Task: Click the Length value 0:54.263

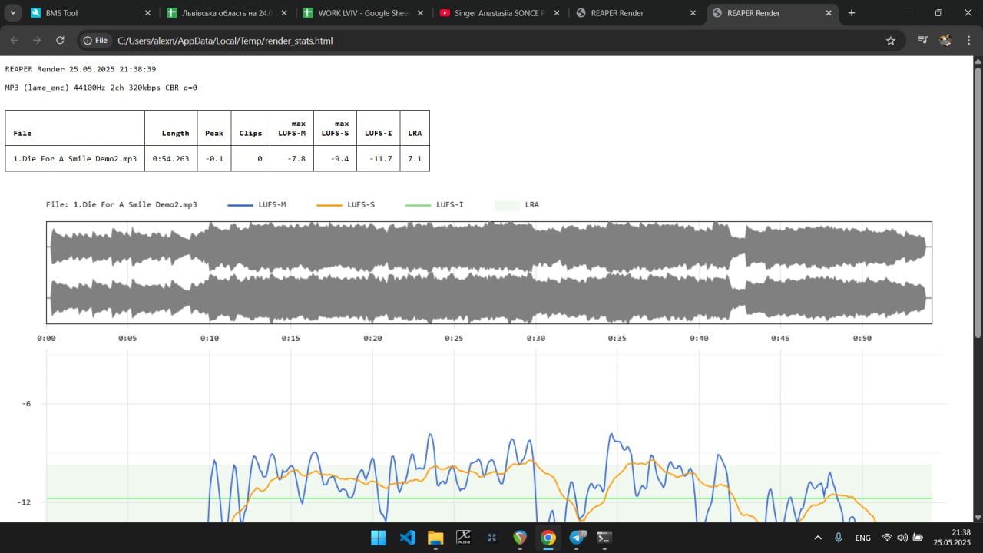Action: (170, 159)
